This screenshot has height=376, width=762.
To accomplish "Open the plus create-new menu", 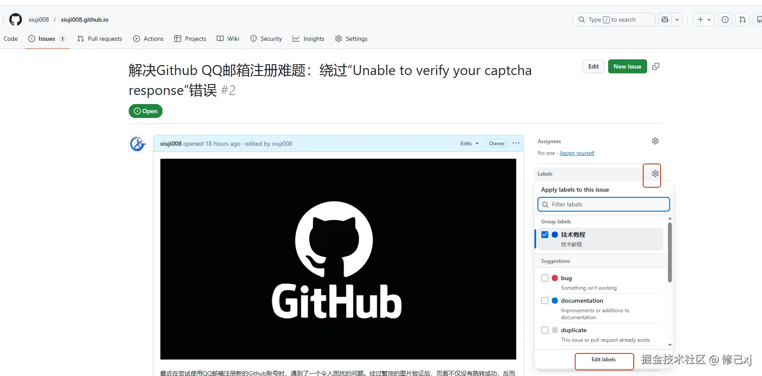I will coord(703,20).
